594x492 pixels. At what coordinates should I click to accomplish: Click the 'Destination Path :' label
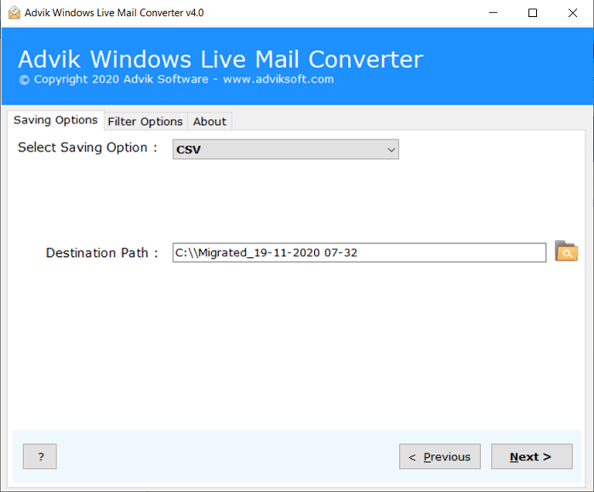click(102, 253)
